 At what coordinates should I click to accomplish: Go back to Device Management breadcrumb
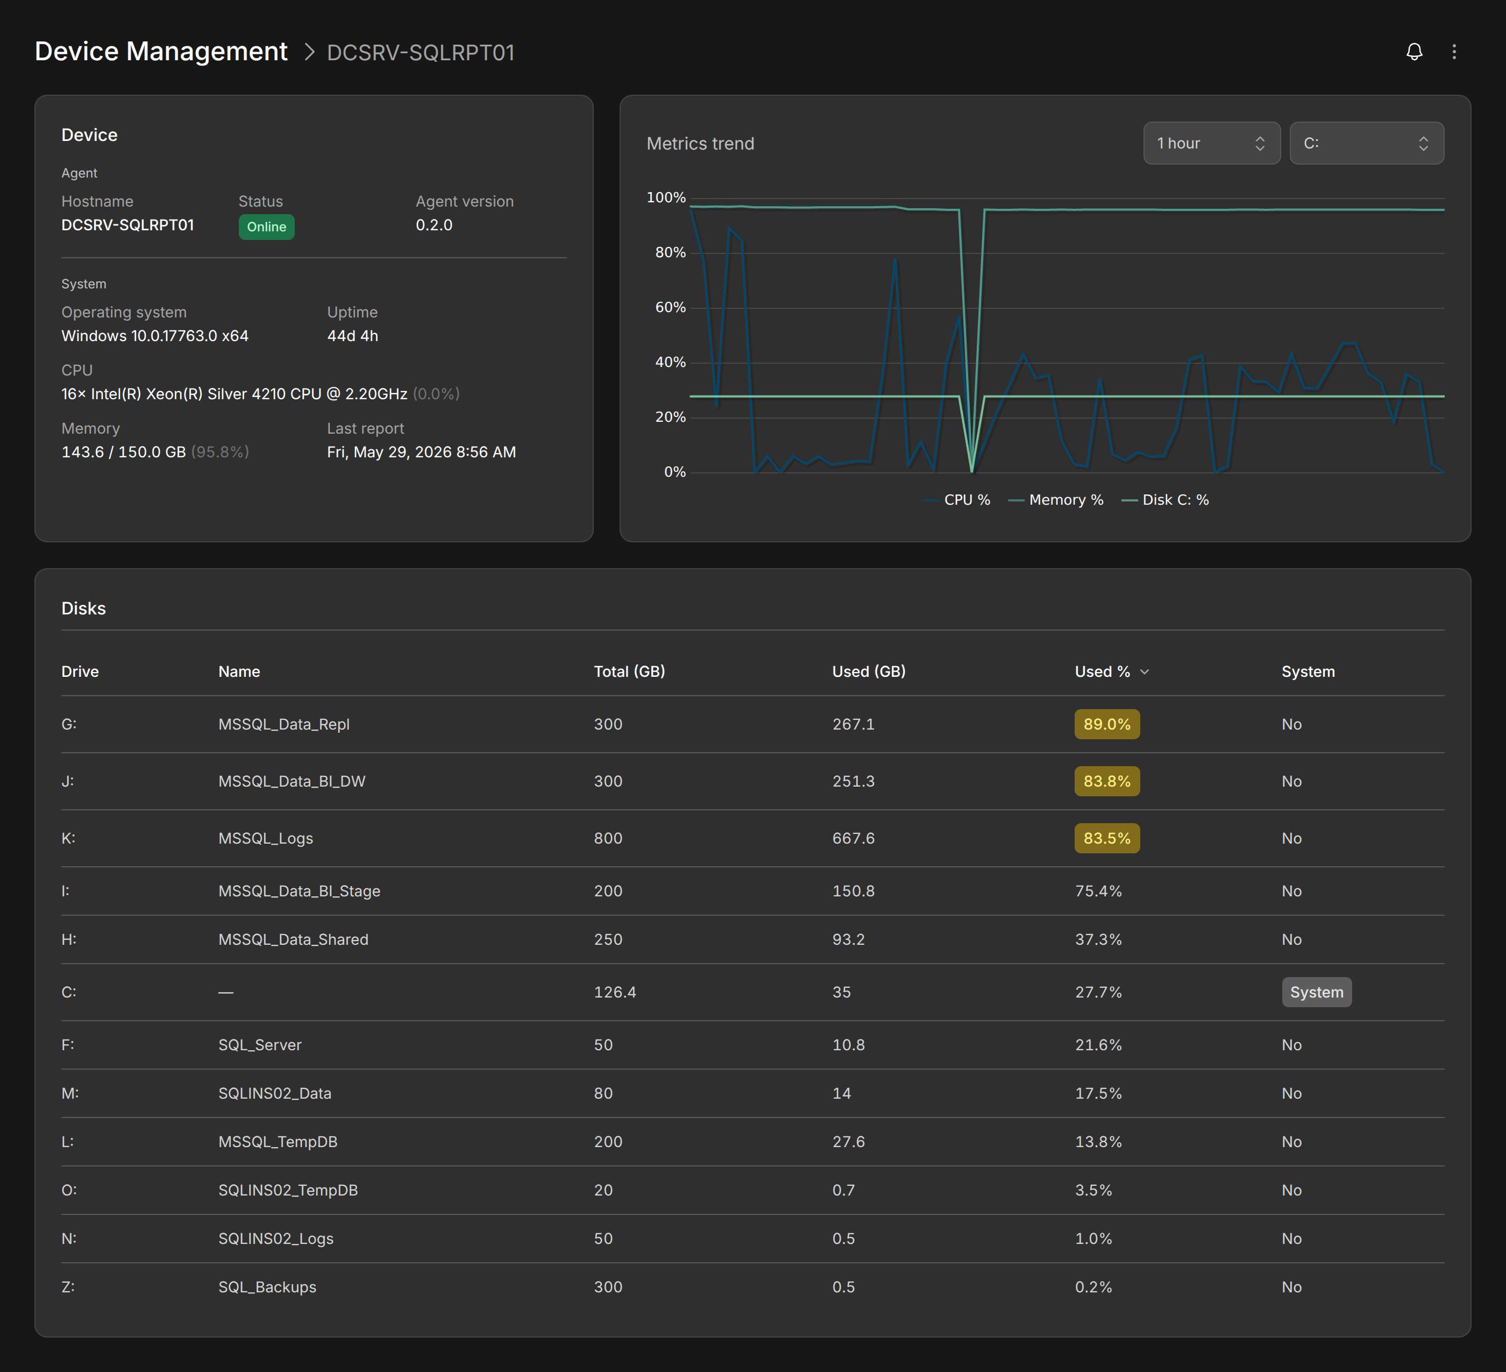[161, 52]
